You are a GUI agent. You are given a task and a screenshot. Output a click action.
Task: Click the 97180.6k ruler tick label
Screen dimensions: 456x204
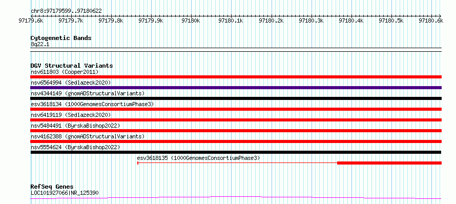[431, 21]
